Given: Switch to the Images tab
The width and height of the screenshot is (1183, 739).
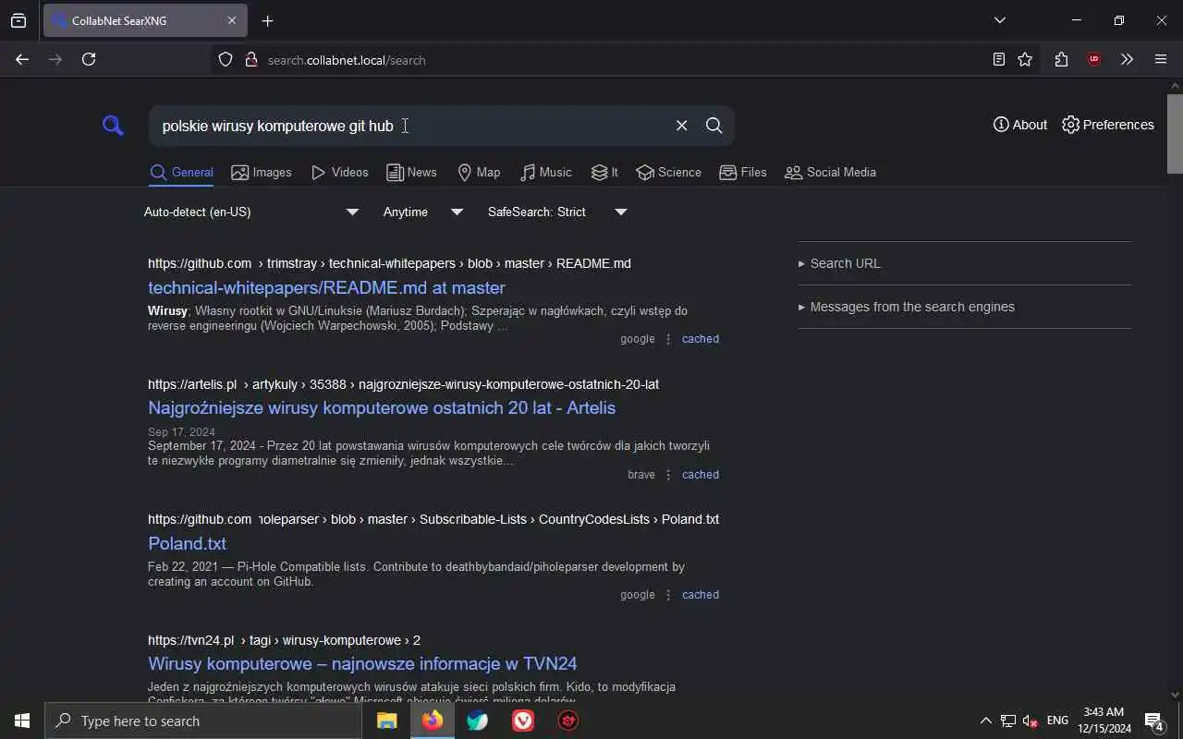Looking at the screenshot, I should (x=262, y=173).
